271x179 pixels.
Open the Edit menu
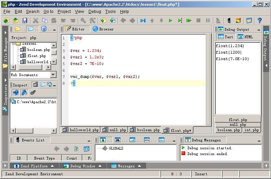(x=18, y=12)
